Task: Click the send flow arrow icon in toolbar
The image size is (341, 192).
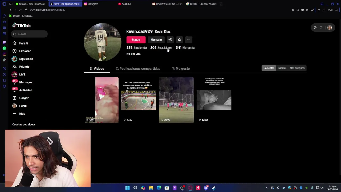Action: pos(307,10)
